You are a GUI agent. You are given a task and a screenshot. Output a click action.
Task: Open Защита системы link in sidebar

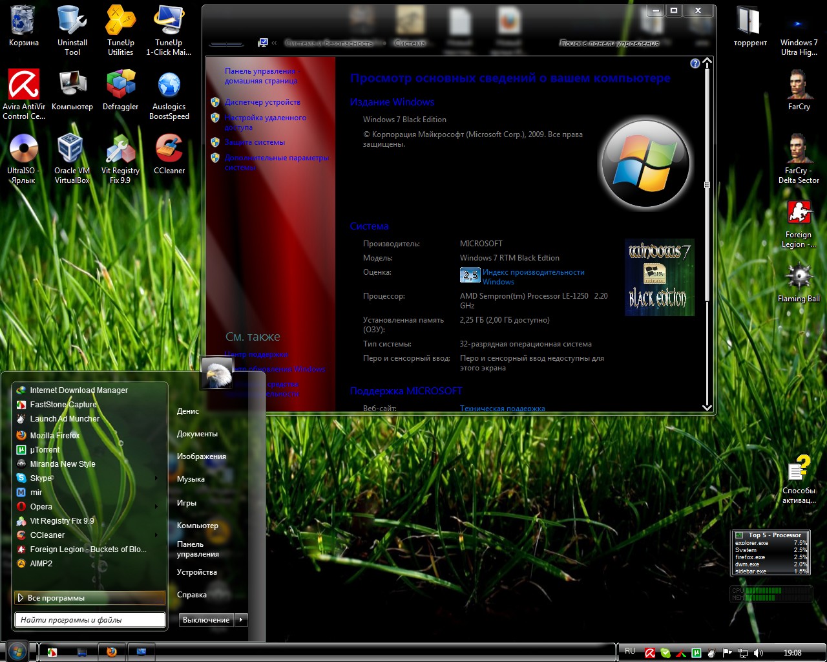(255, 142)
